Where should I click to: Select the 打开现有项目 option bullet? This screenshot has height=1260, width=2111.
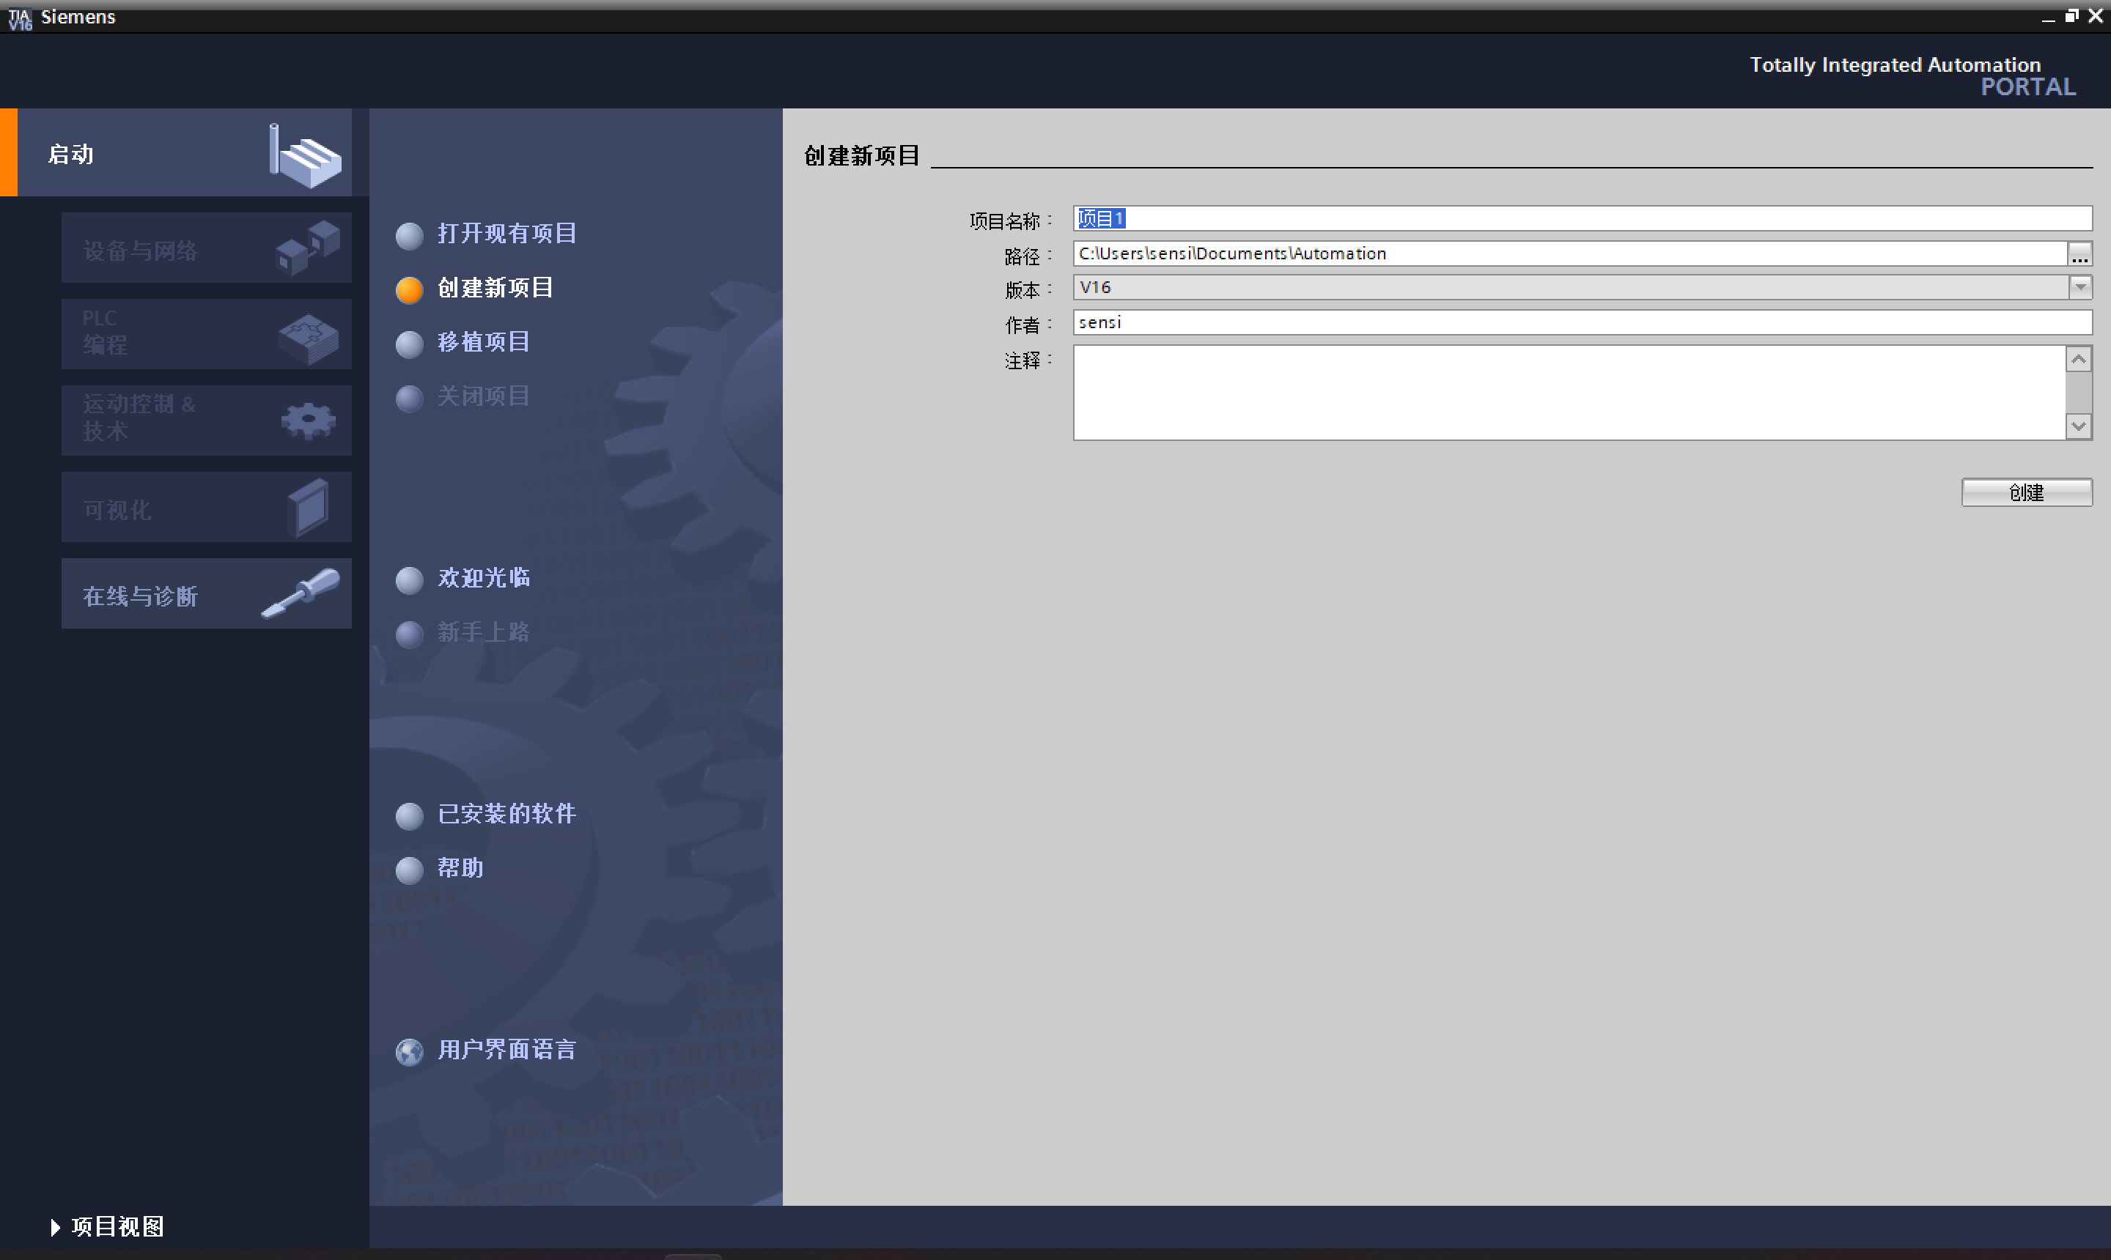point(410,235)
